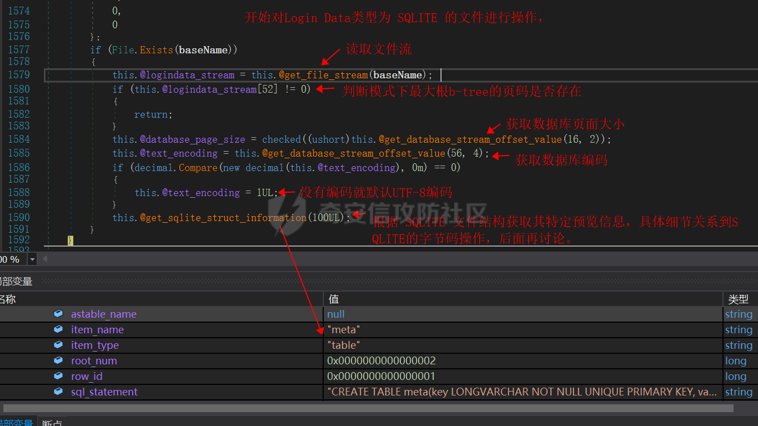Click the 类型 column header
The image size is (758, 426).
click(739, 299)
